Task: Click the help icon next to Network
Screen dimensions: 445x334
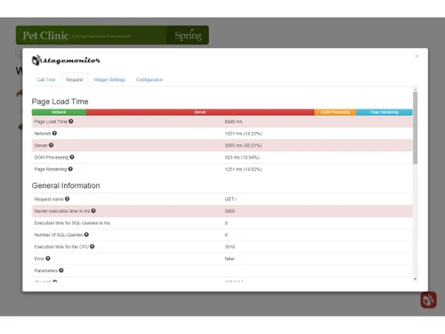Action: pyautogui.click(x=54, y=133)
